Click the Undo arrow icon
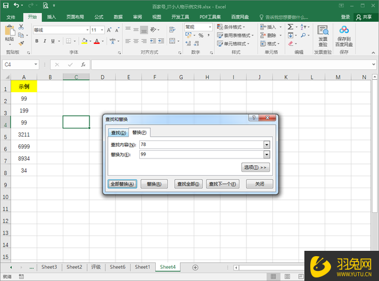379x281 pixels. click(16, 5)
